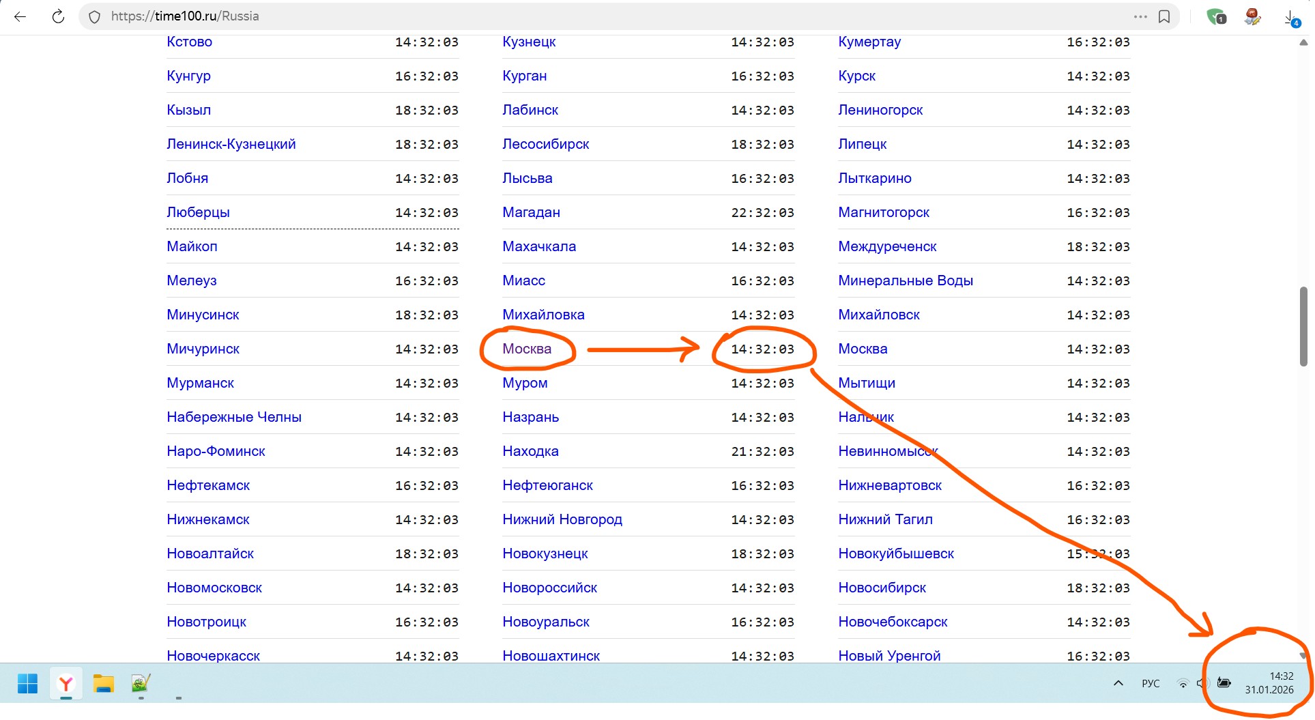Screen dimensions: 1315x720
Task: Open the Магадан city link
Action: [531, 212]
